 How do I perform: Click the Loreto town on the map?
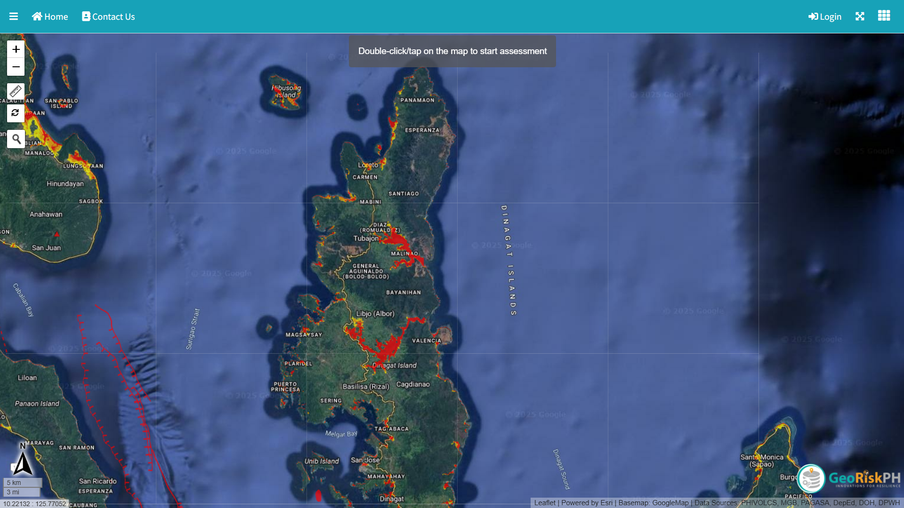(368, 165)
